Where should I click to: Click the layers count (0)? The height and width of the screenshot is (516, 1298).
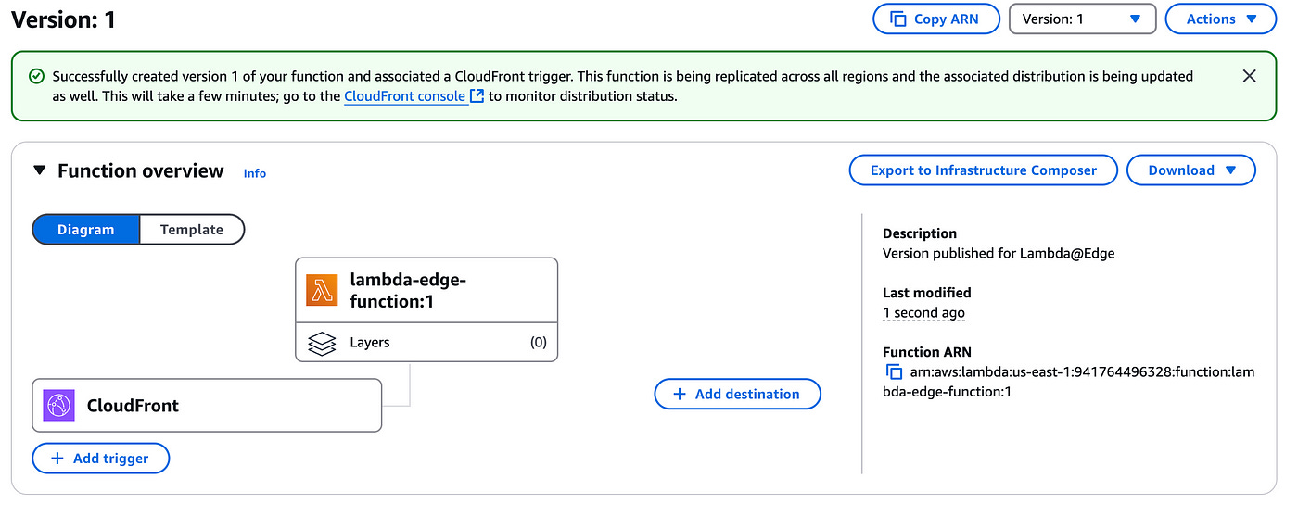538,343
